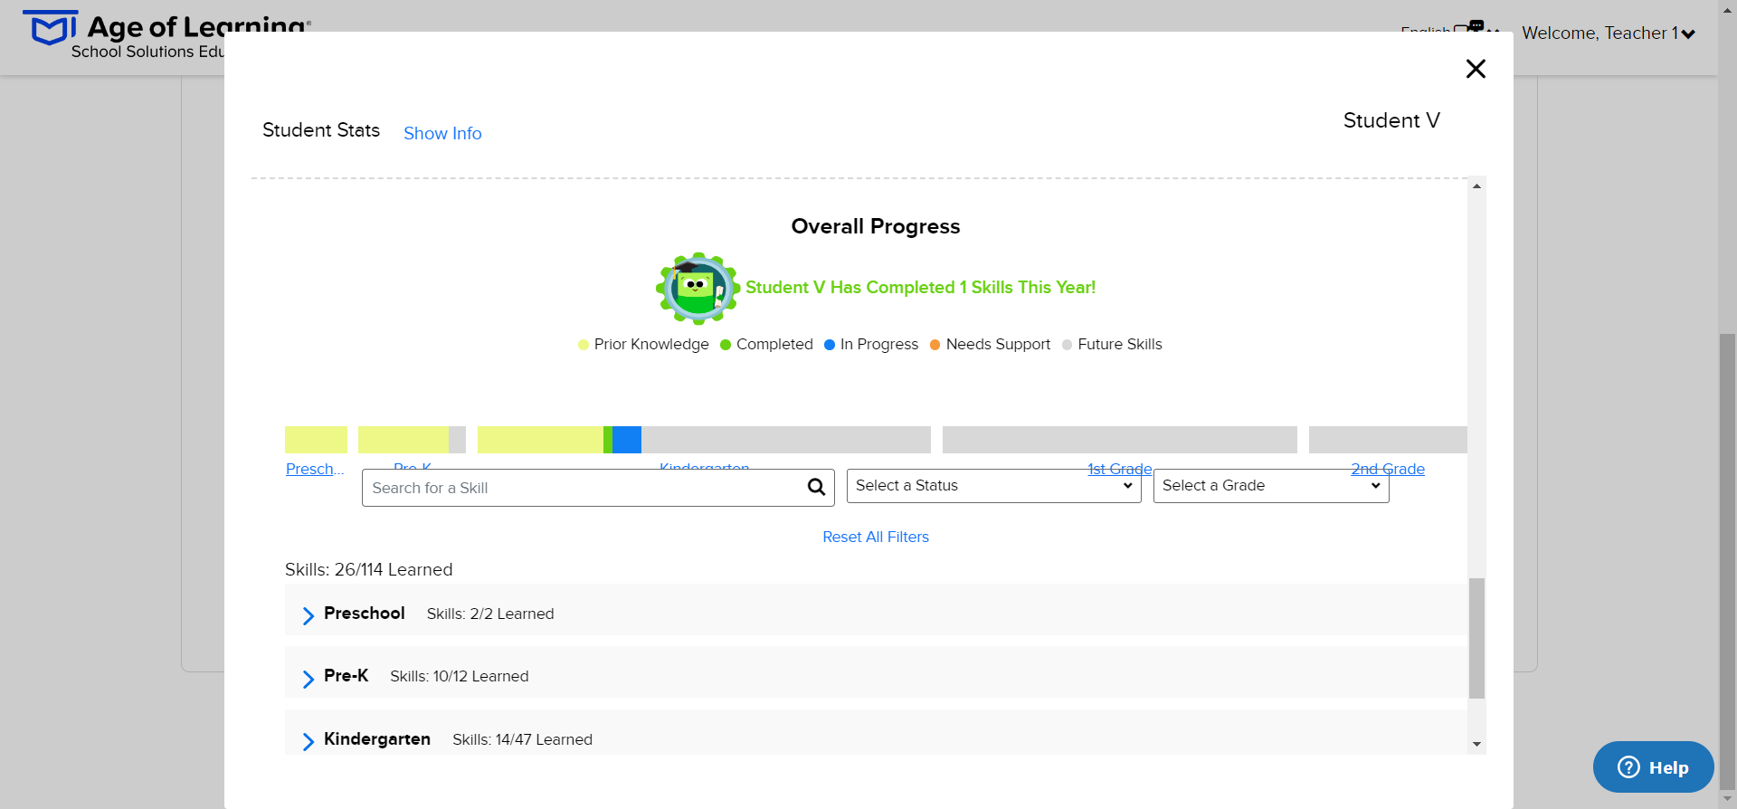The height and width of the screenshot is (809, 1737).
Task: Click the dialog scrollbar thumb
Action: (1476, 638)
